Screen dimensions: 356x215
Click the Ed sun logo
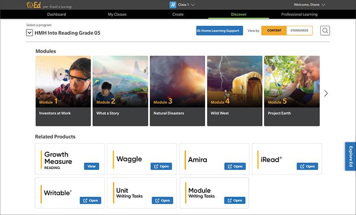[x=33, y=5]
